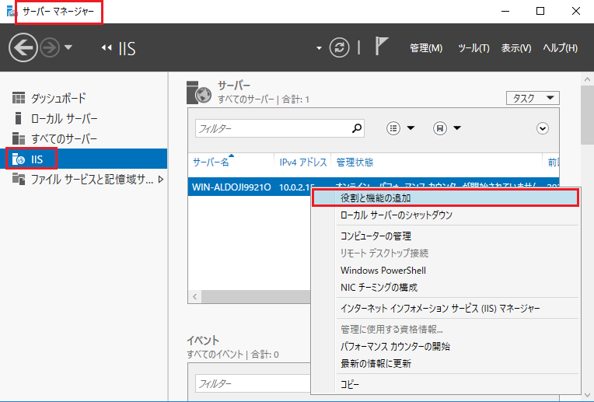The image size is (594, 402).
Task: Click the list criteria icon
Action: [x=393, y=128]
